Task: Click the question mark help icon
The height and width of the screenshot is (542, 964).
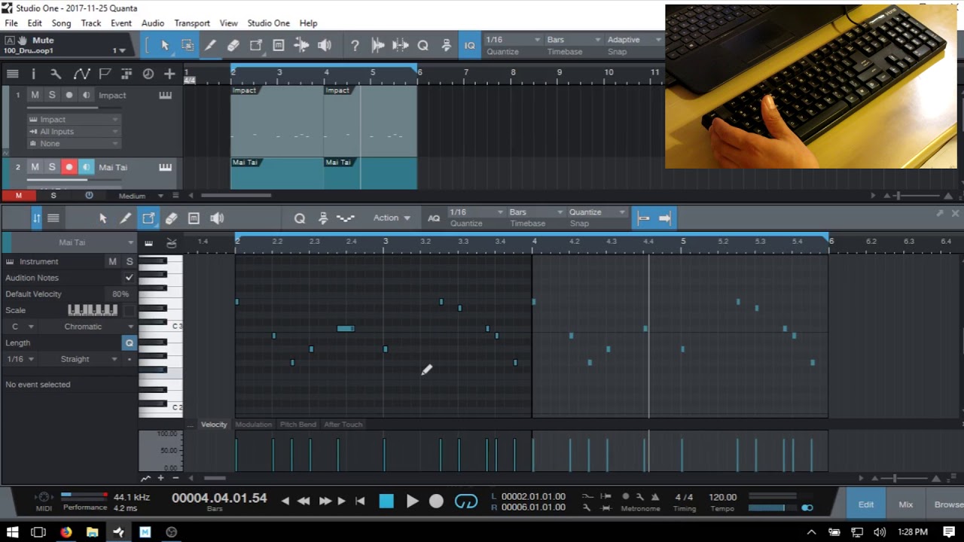Action: [x=355, y=45]
